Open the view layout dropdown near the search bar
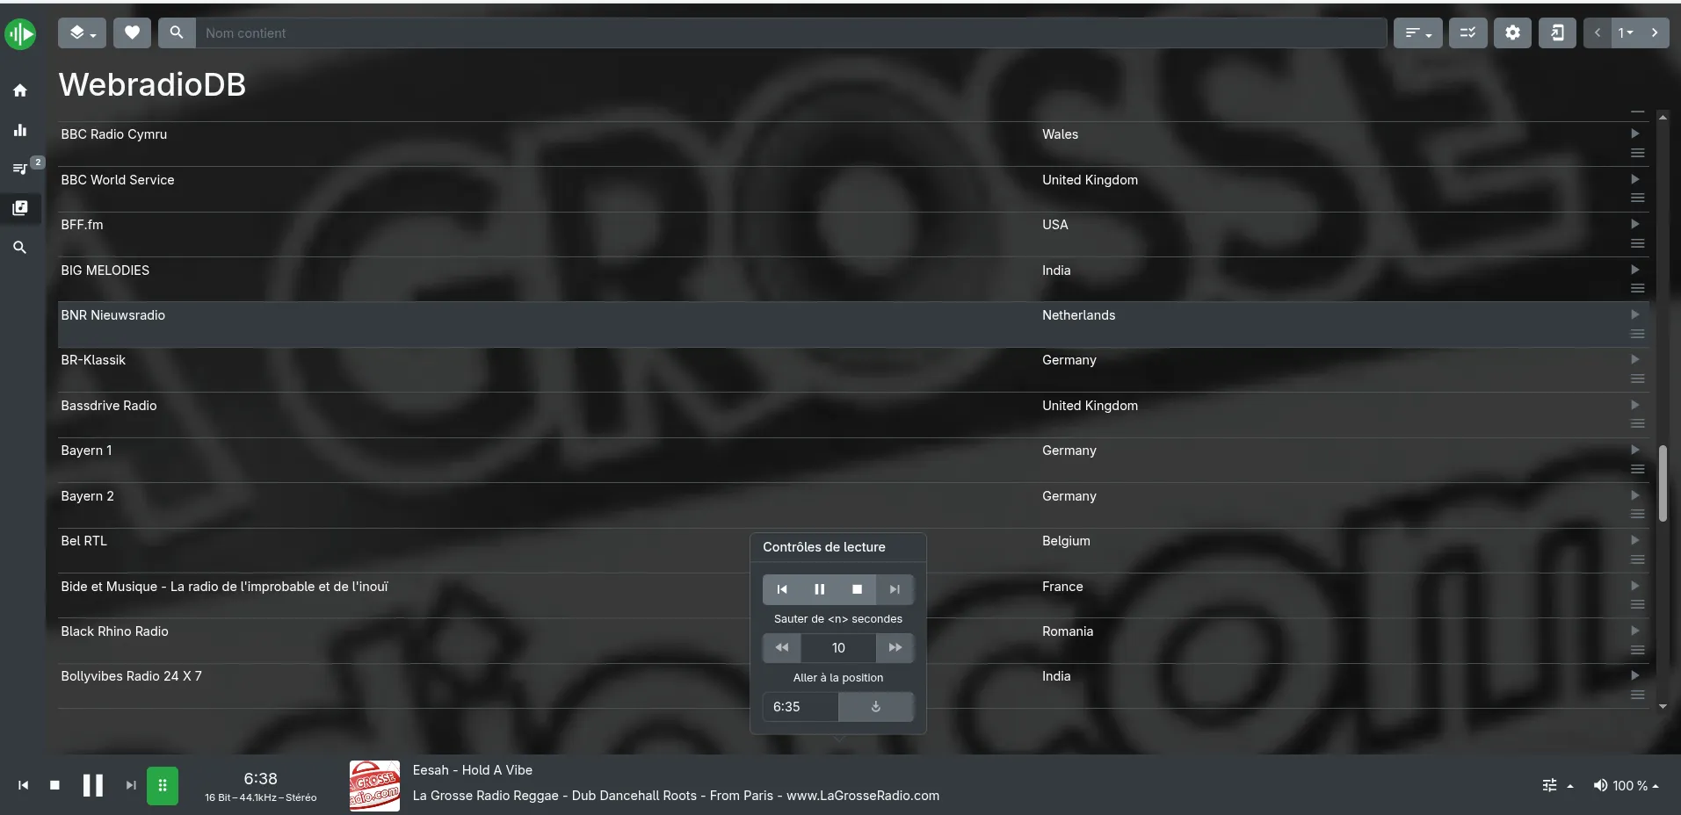1681x815 pixels. pos(82,32)
